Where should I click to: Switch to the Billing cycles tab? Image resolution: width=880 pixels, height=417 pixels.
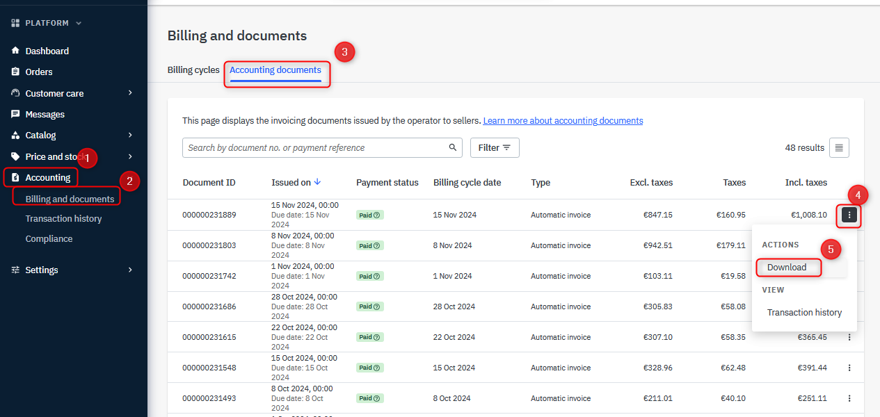click(193, 70)
